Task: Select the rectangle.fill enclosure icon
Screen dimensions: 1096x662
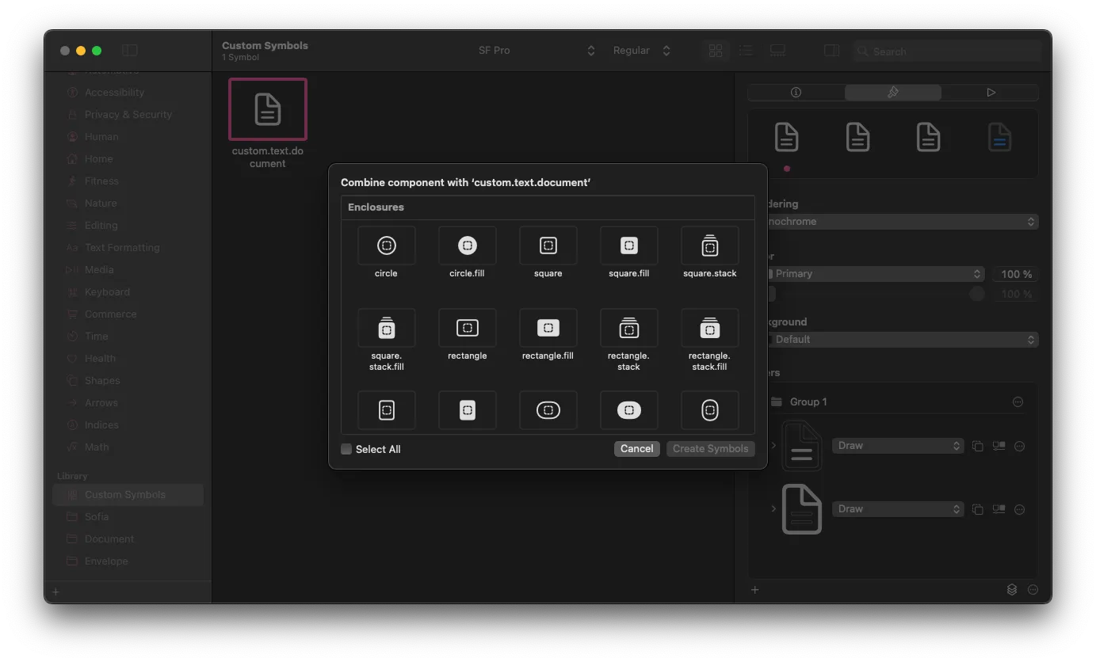Action: 548,328
